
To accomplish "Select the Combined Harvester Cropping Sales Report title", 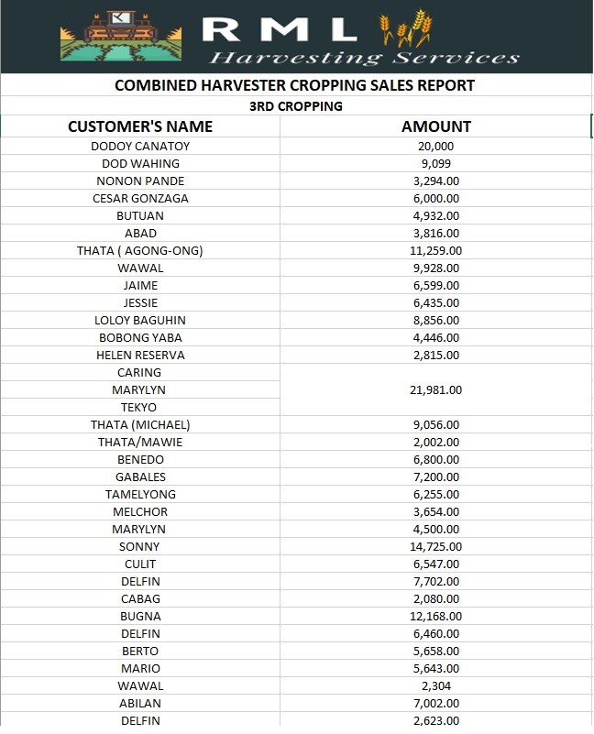I will point(294,85).
